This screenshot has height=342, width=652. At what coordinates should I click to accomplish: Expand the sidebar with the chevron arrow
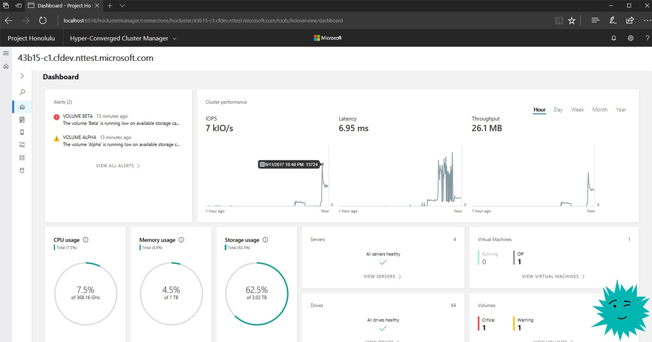pyautogui.click(x=22, y=76)
